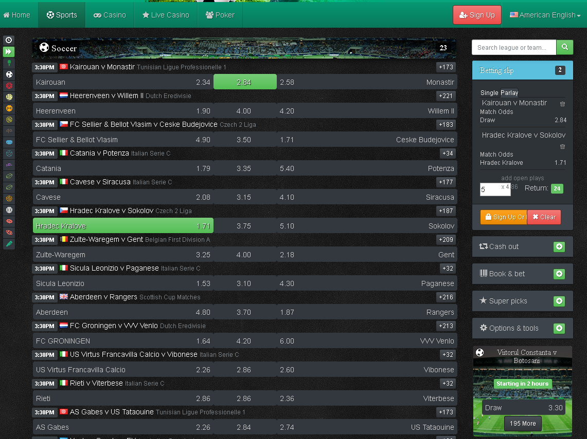The width and height of the screenshot is (587, 439).
Task: Click the green fast-forward sidebar icon
Action: [9, 52]
